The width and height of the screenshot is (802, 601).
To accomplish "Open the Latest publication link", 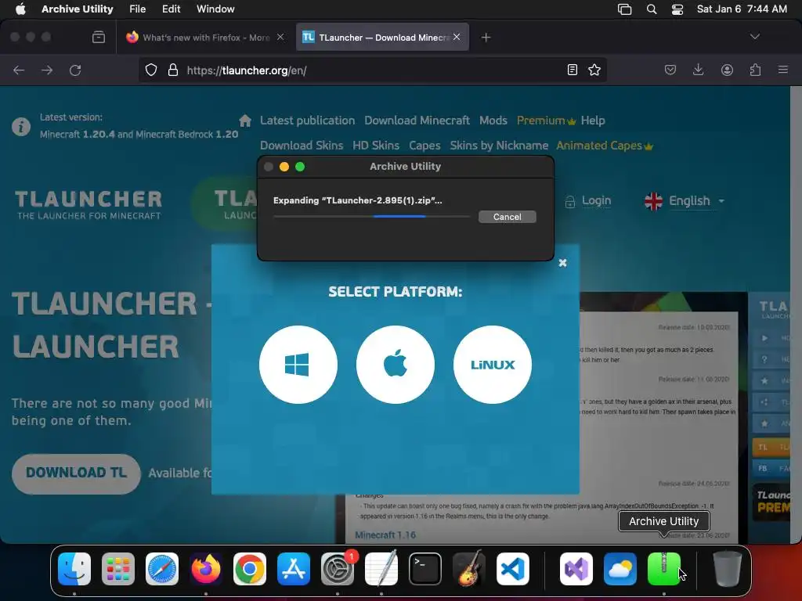I will click(x=307, y=121).
